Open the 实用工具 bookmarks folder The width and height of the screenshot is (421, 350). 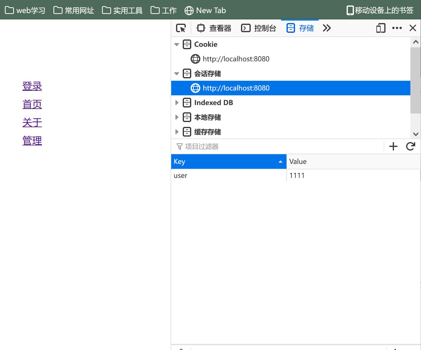122,10
